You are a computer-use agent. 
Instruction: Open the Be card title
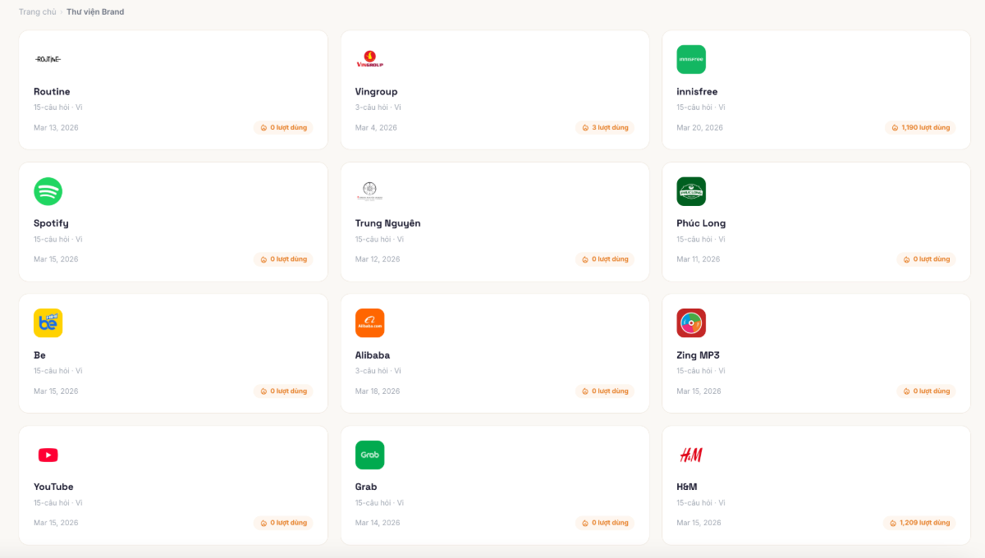[x=39, y=355]
